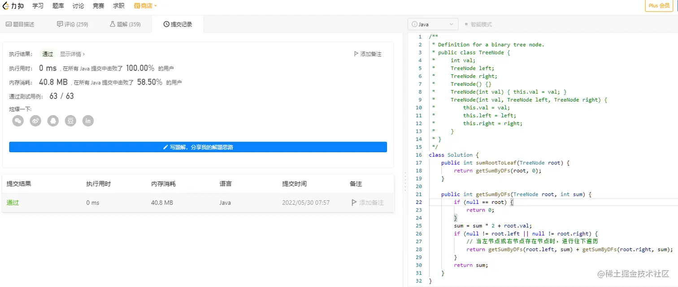Click the Plus 会员 button
Viewport: 678px width, 287px height.
coord(660,6)
